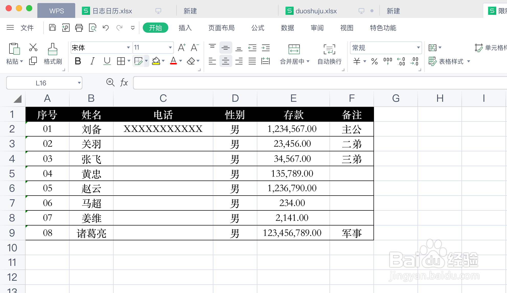Image resolution: width=507 pixels, height=293 pixels.
Task: Click the formula bar input field
Action: [320, 83]
